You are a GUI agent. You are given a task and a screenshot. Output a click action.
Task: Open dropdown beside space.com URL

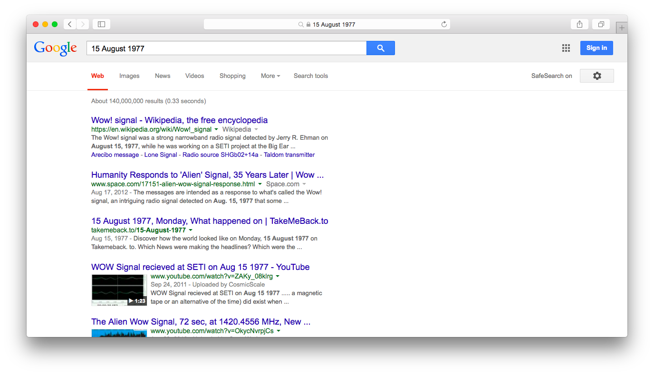[x=260, y=184]
